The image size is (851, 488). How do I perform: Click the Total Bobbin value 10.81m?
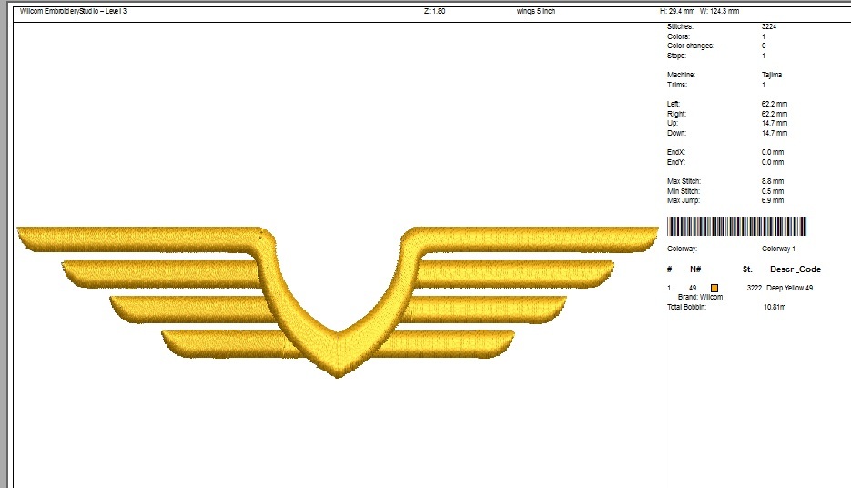(775, 307)
